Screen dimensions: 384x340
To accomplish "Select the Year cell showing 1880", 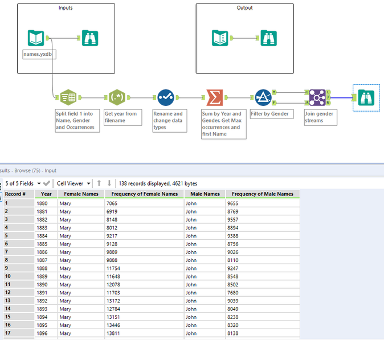I will (x=46, y=203).
